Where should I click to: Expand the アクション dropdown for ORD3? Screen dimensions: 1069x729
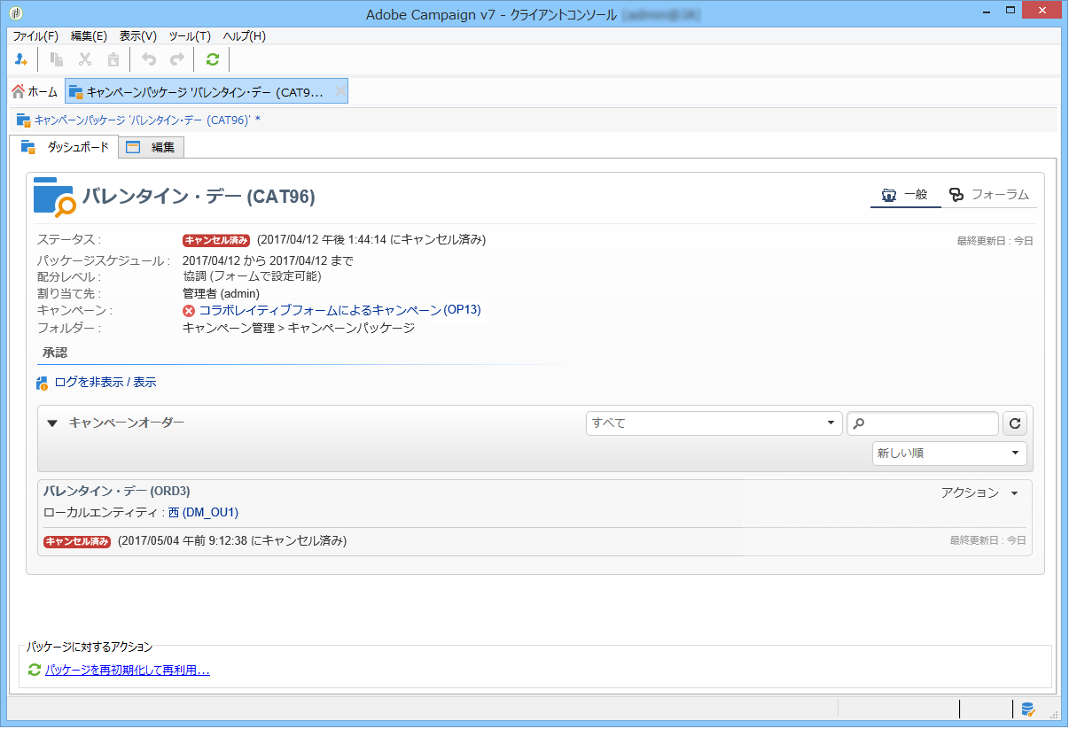[979, 492]
